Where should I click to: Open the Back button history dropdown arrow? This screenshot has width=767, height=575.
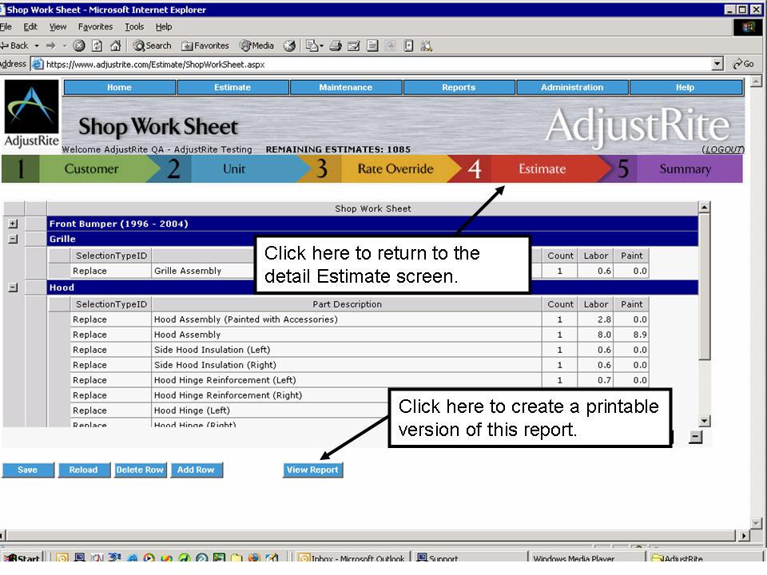tap(37, 46)
